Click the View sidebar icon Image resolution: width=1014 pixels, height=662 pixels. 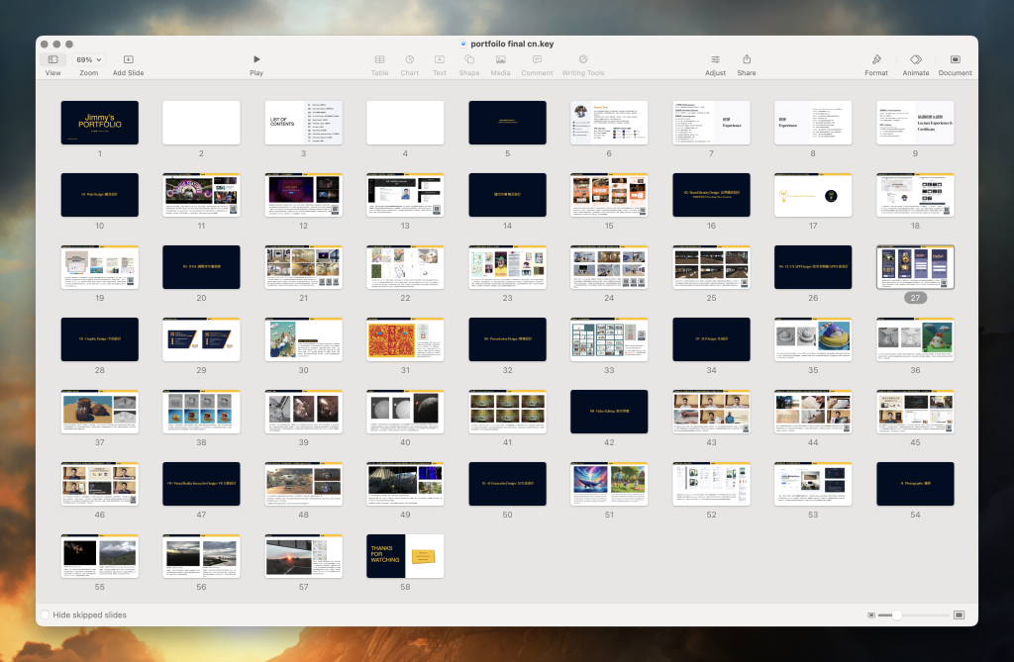[x=52, y=60]
